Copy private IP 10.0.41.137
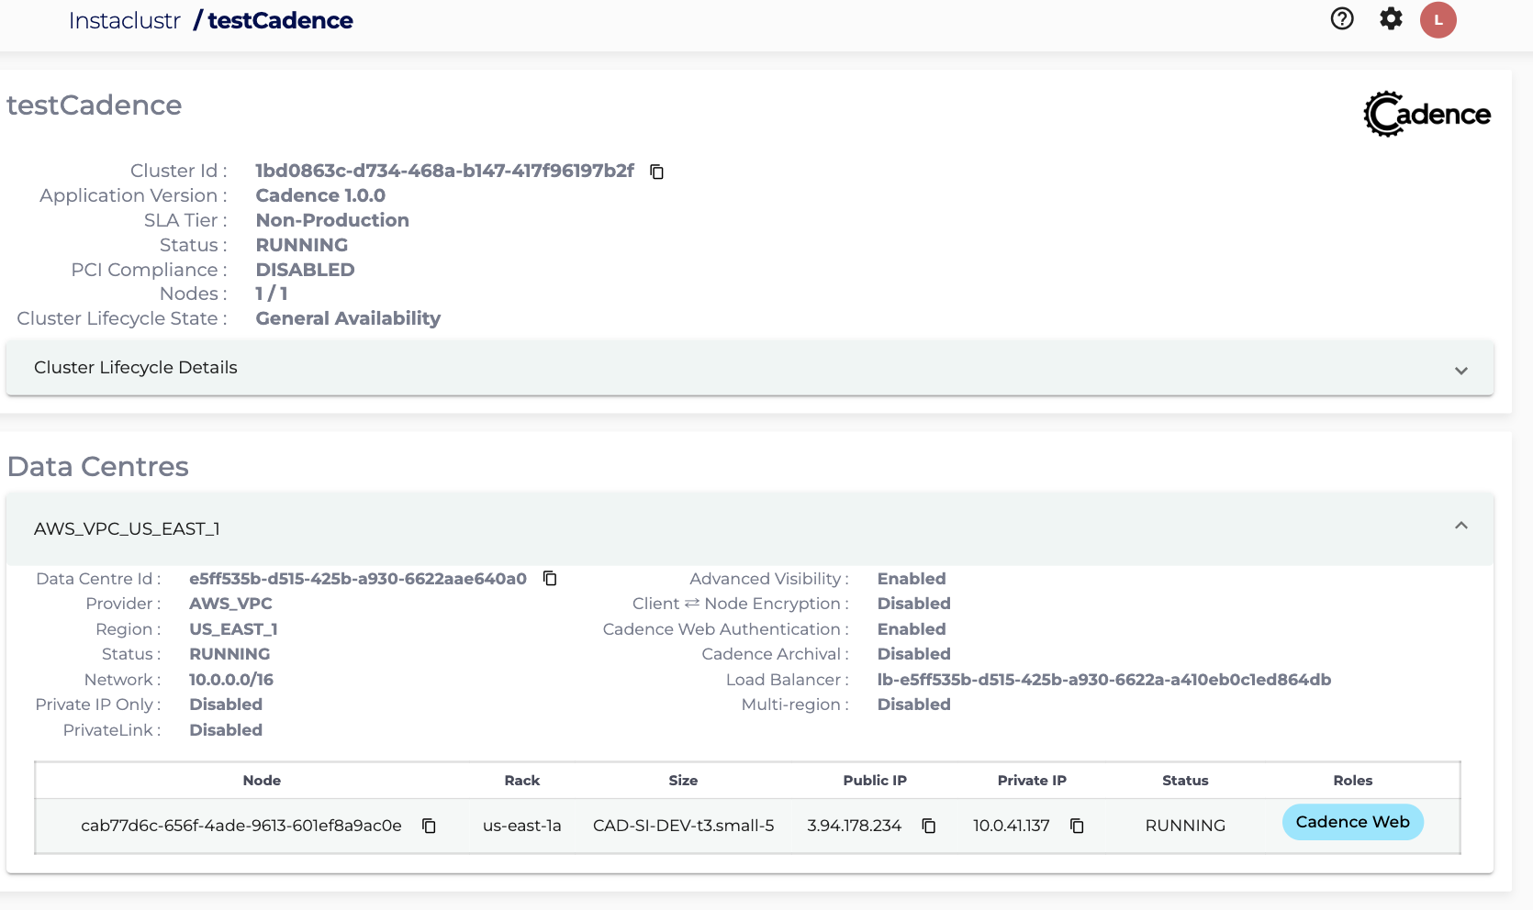This screenshot has width=1533, height=910. (1077, 826)
